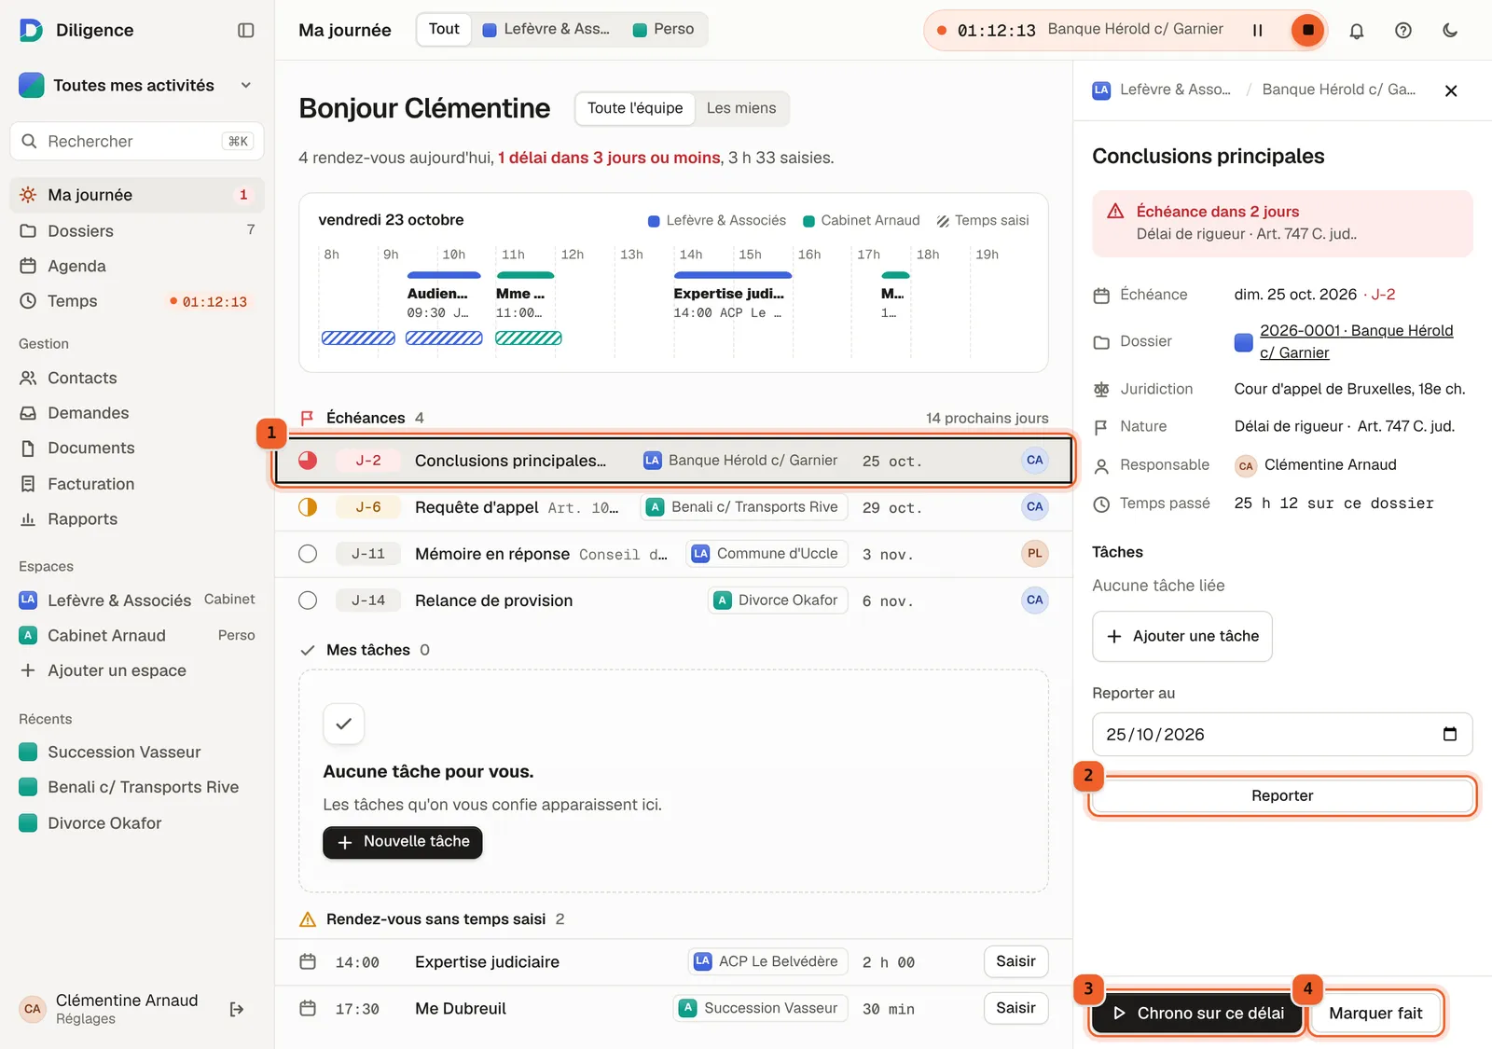Open Facturation in the sidebar
The height and width of the screenshot is (1049, 1492).
coord(137,484)
